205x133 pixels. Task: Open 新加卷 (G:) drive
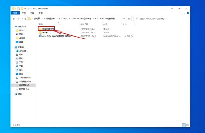click(x=22, y=89)
